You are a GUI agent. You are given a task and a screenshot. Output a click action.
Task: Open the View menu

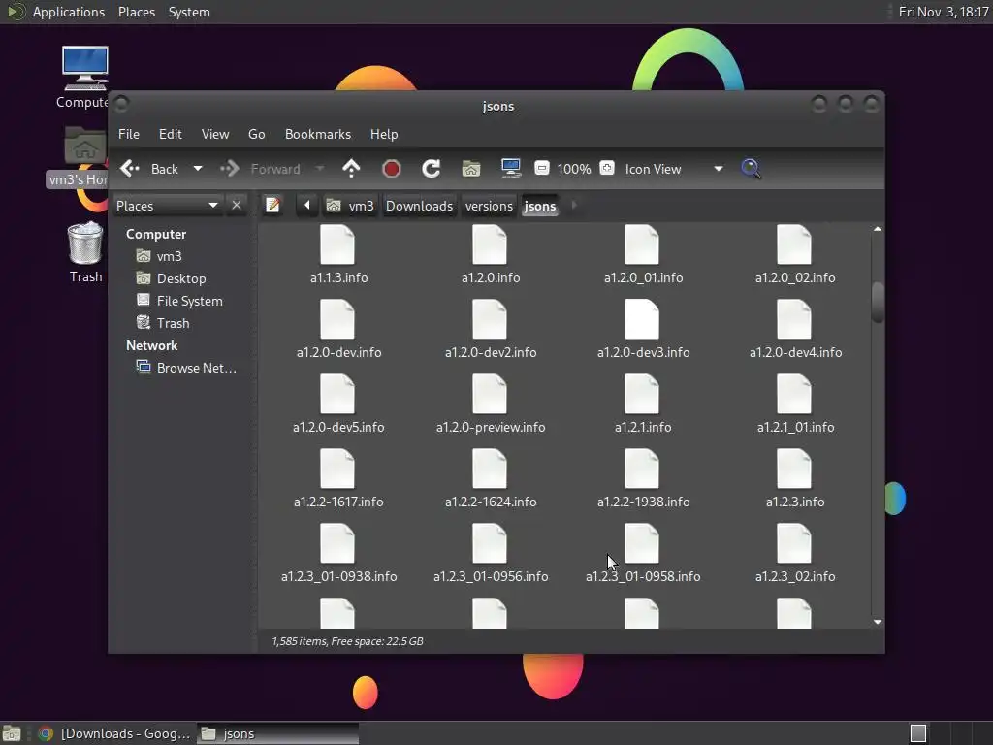pos(215,134)
